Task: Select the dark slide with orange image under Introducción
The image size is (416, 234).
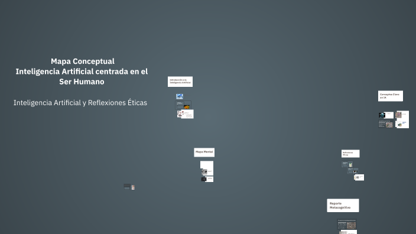Action: 183,105
